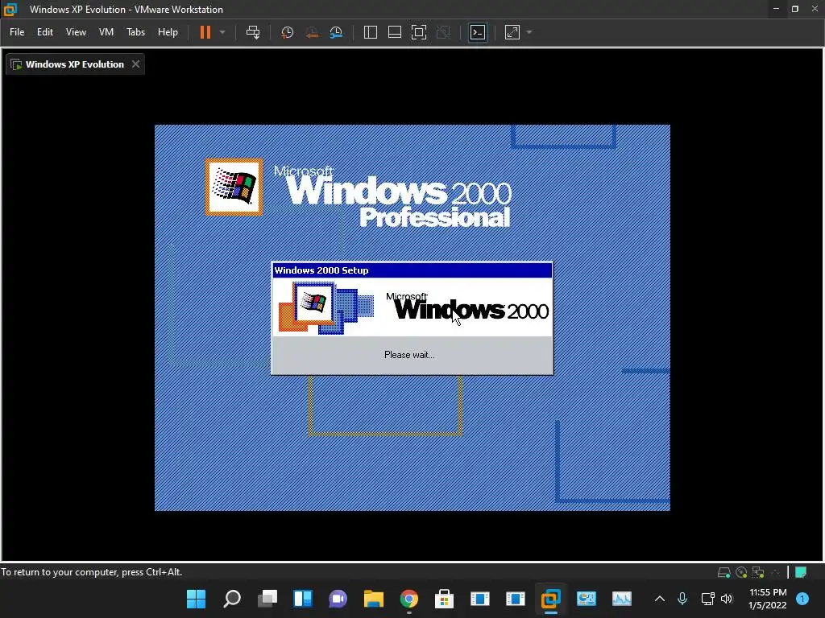
Task: Close the Windows XP Evolution tab
Action: click(x=135, y=64)
